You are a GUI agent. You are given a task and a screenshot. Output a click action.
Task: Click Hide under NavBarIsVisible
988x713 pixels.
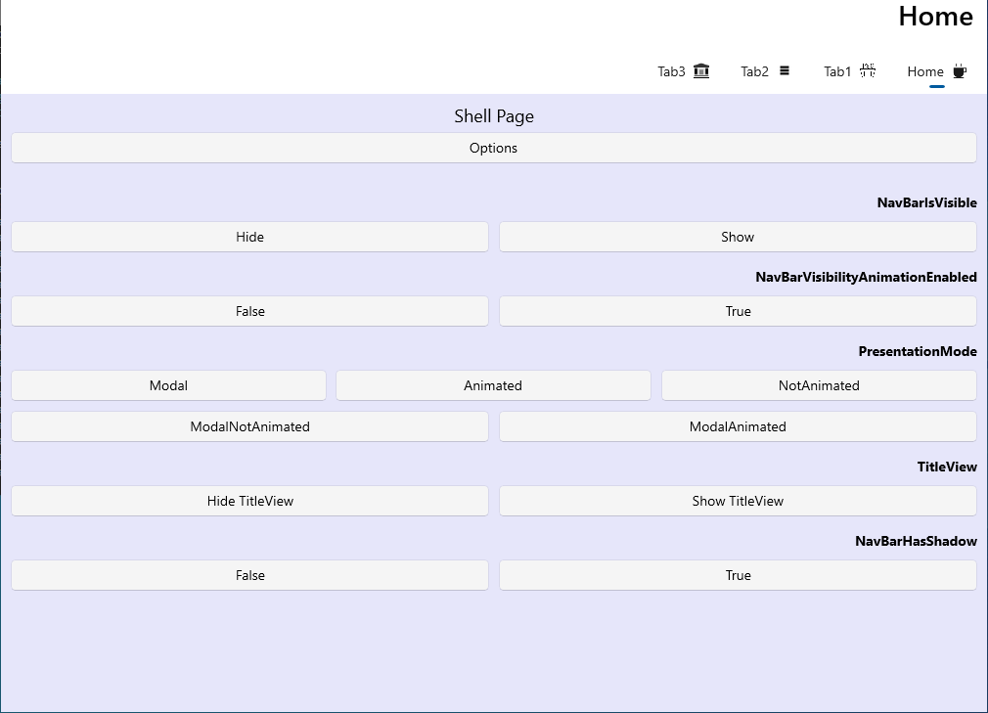249,237
